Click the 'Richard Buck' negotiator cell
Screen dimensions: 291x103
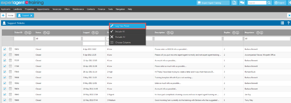pyautogui.click(x=250, y=72)
